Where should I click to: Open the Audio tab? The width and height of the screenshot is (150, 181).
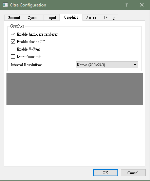[x=91, y=18]
